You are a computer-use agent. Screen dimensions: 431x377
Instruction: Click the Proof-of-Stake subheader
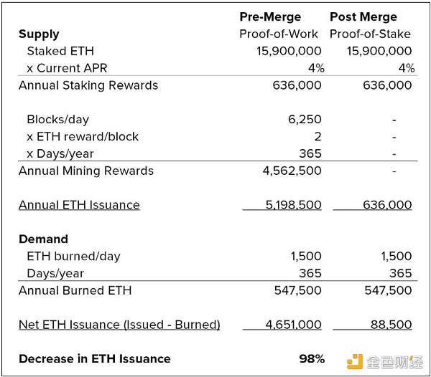370,34
